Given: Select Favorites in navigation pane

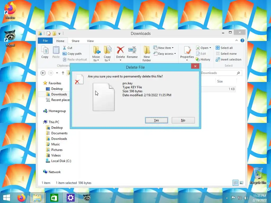Looking at the screenshot, I should pyautogui.click(x=55, y=83).
